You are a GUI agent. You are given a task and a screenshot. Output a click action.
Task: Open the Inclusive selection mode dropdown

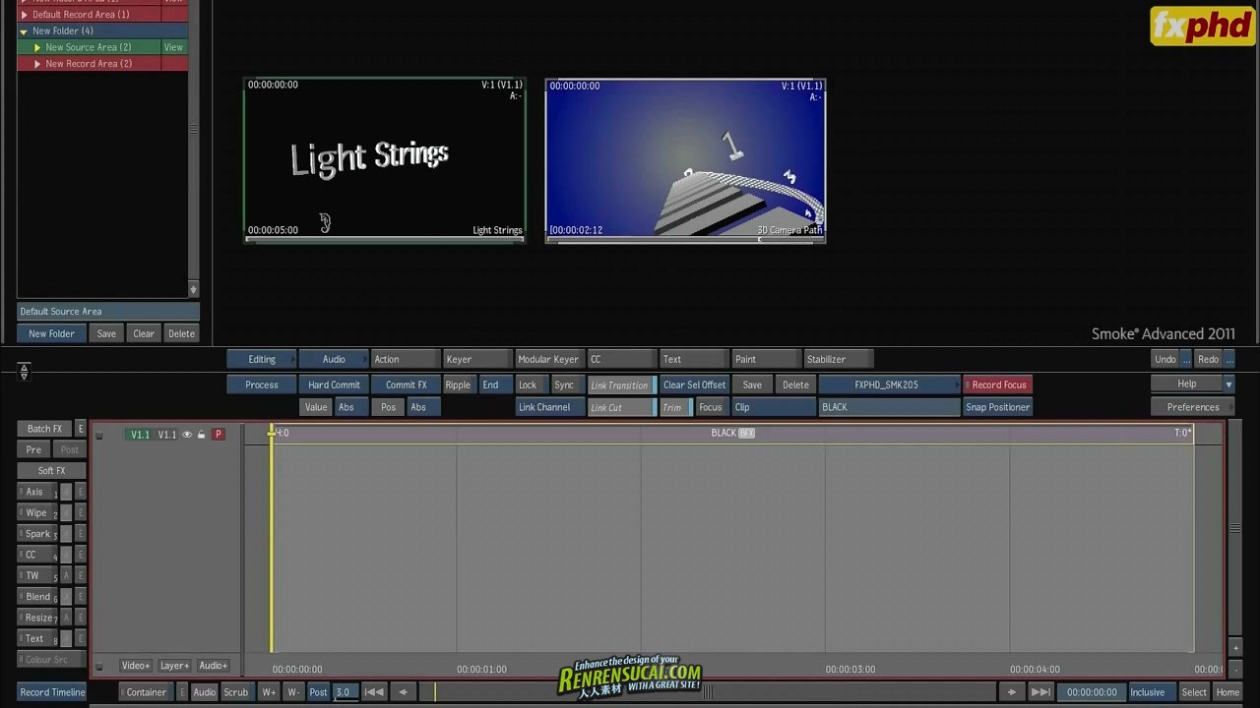(x=1151, y=692)
